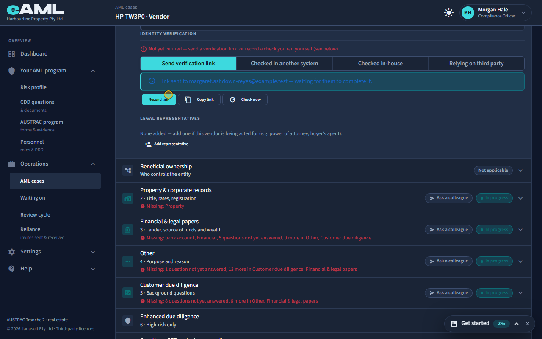Toggle the light/dark theme sun icon
The image size is (542, 339).
448,13
